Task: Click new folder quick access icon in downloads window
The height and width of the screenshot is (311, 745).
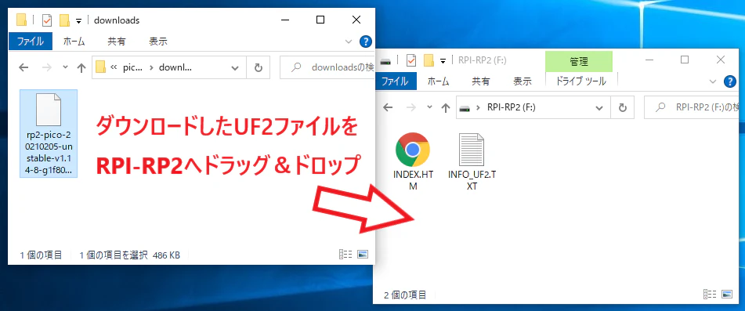Action: [64, 20]
